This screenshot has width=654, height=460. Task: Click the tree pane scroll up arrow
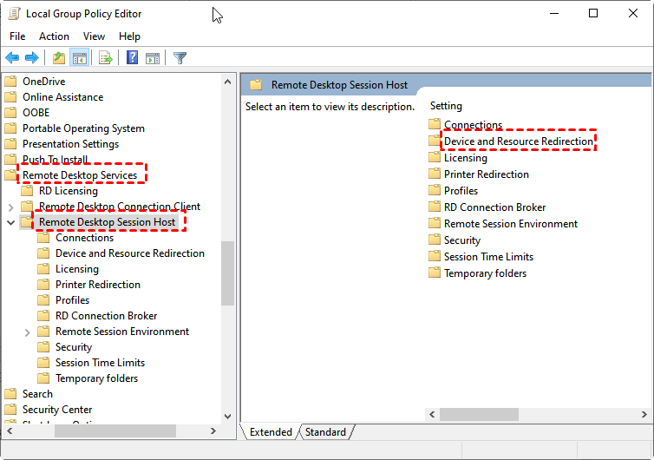228,82
